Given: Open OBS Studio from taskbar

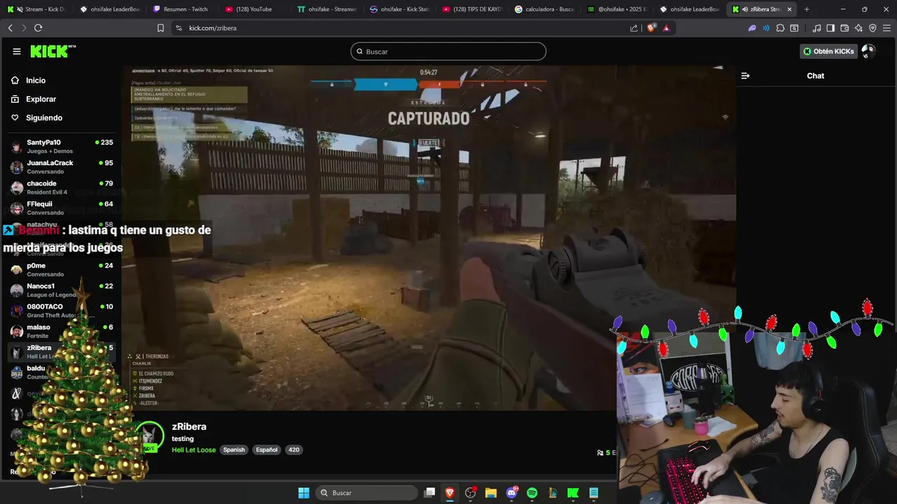Looking at the screenshot, I should pyautogui.click(x=470, y=493).
